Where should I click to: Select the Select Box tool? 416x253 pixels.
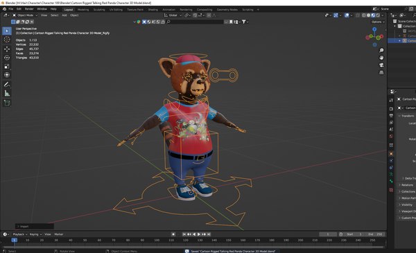(7, 31)
